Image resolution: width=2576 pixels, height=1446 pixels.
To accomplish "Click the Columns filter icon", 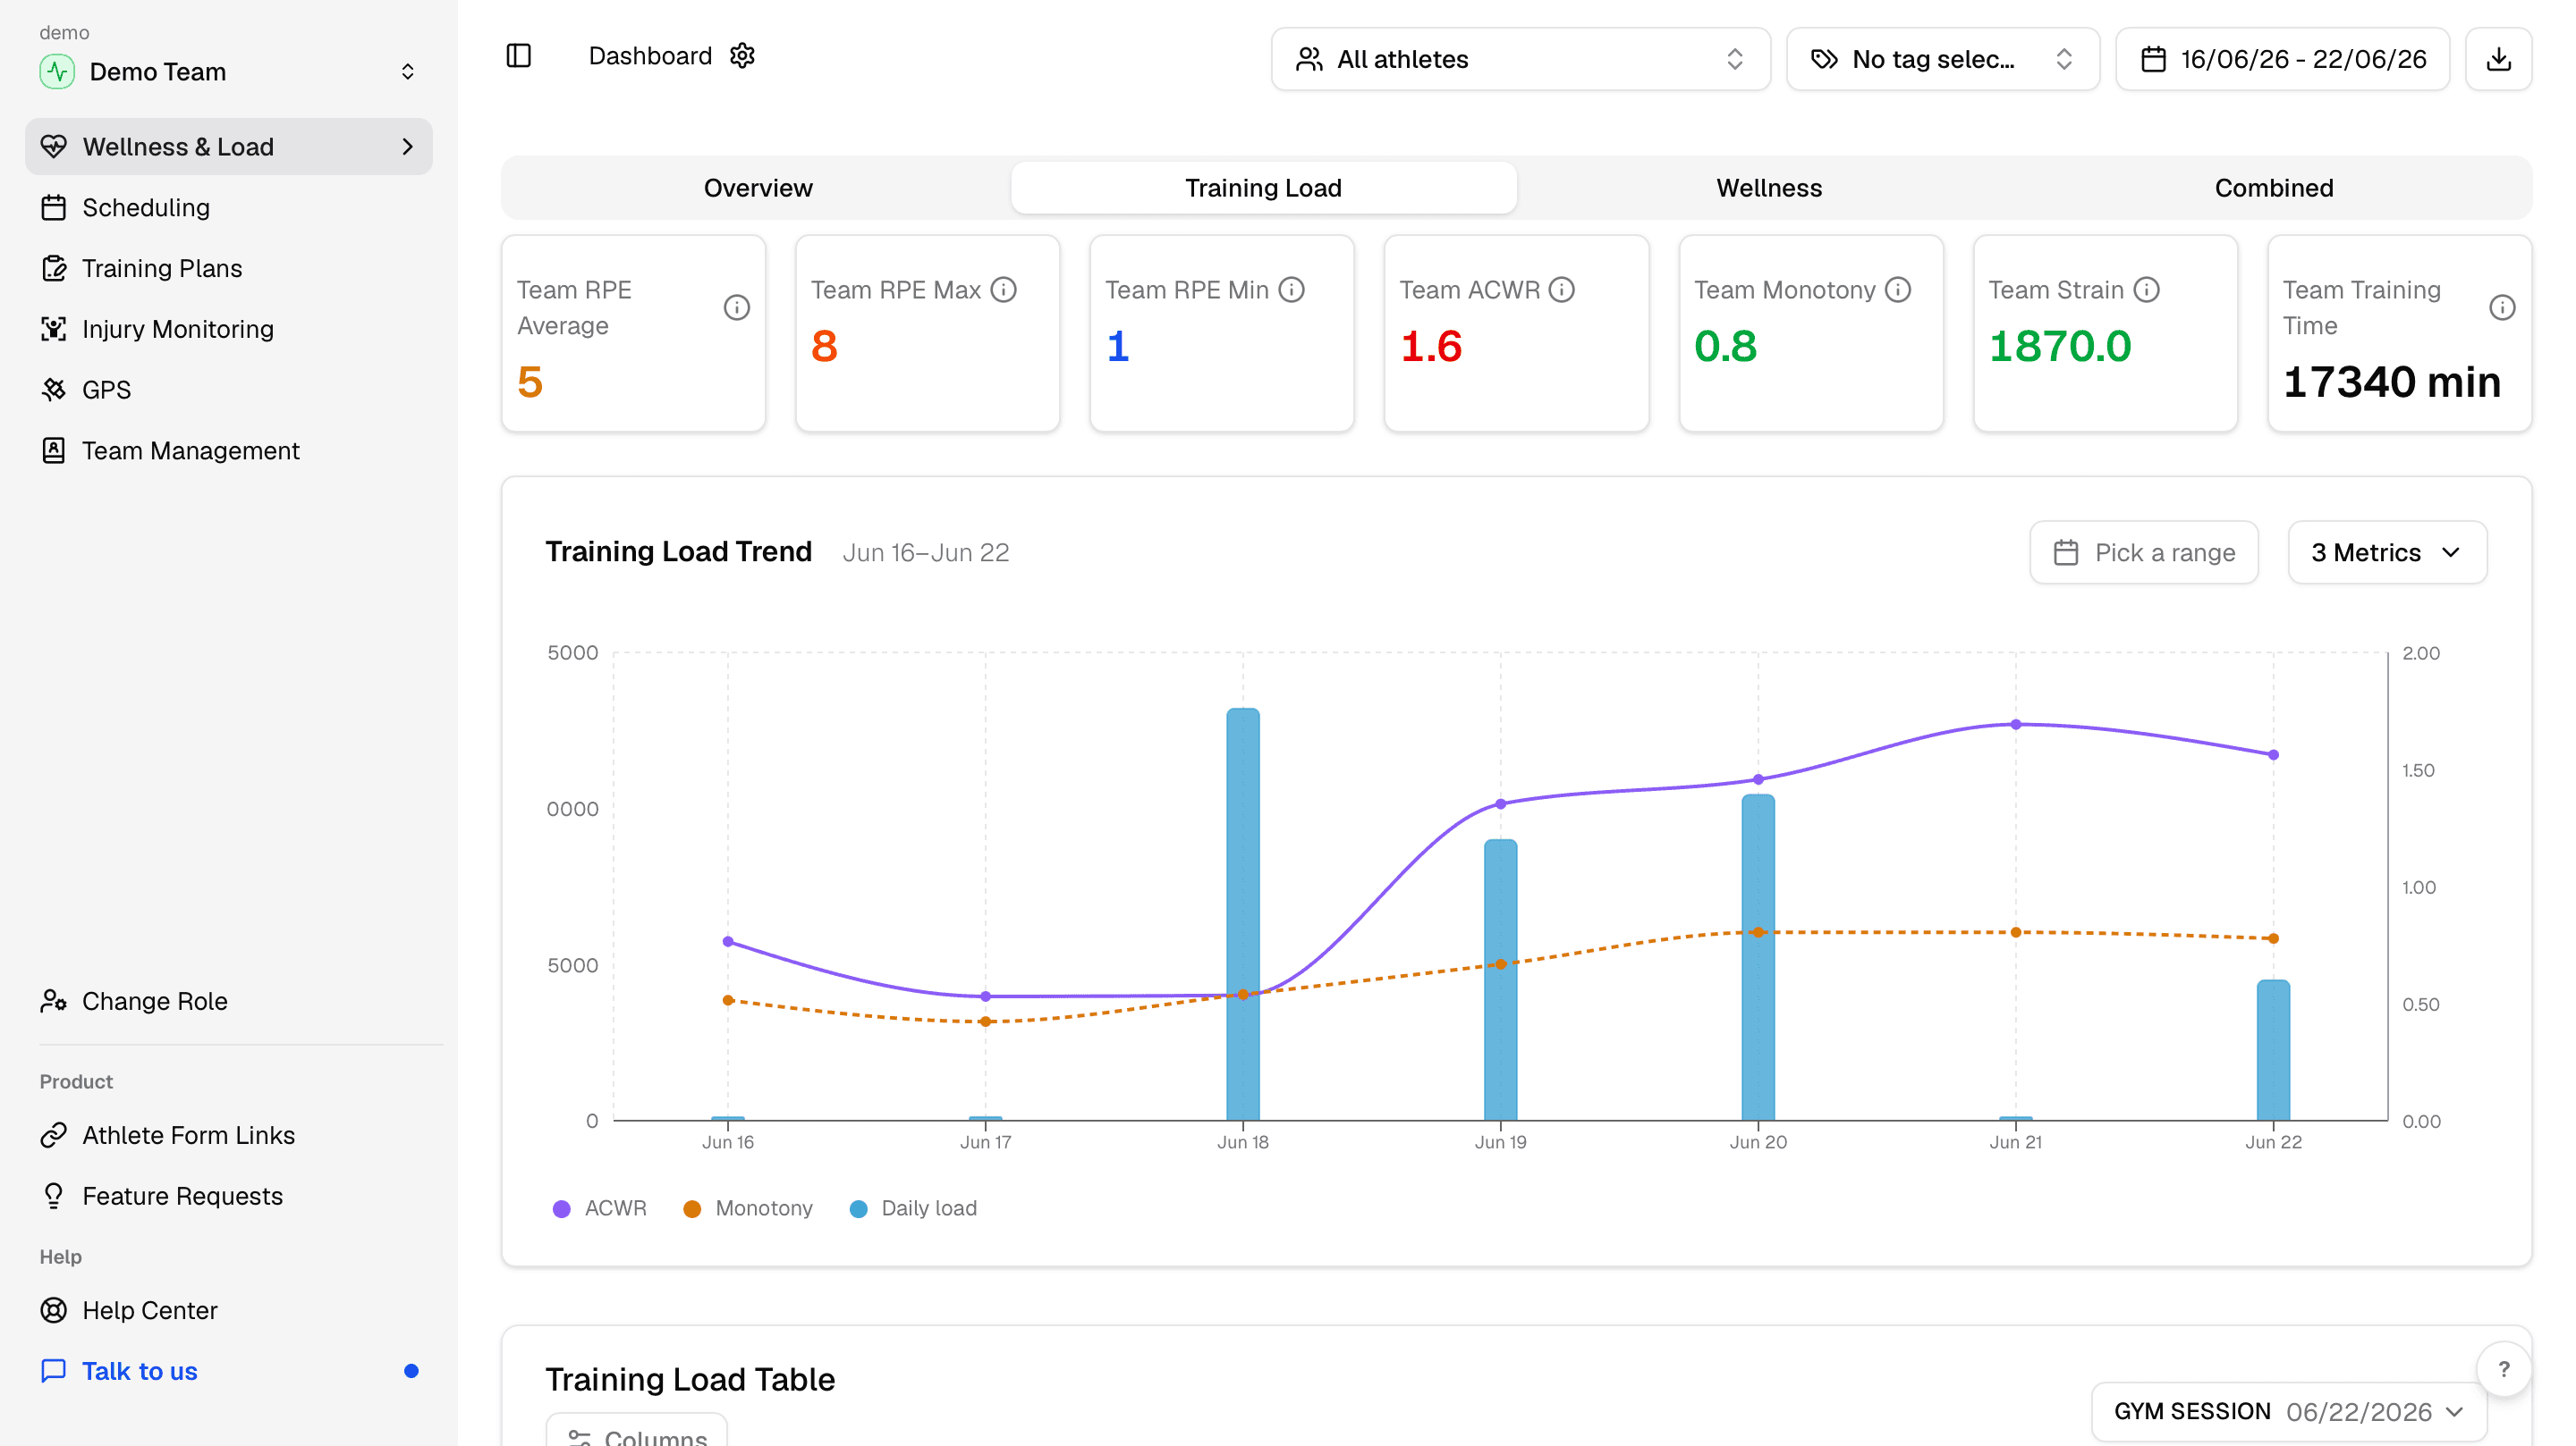I will (x=580, y=1438).
